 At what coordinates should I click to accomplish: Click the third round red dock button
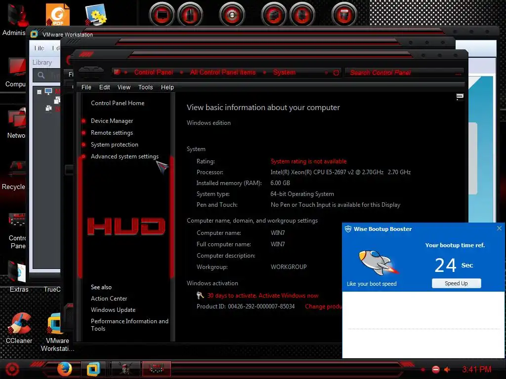pyautogui.click(x=231, y=15)
